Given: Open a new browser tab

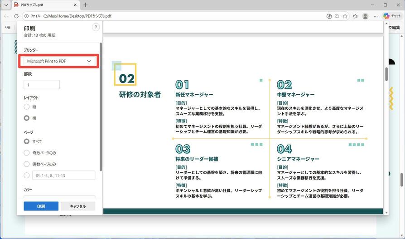Looking at the screenshot, I should [x=86, y=5].
